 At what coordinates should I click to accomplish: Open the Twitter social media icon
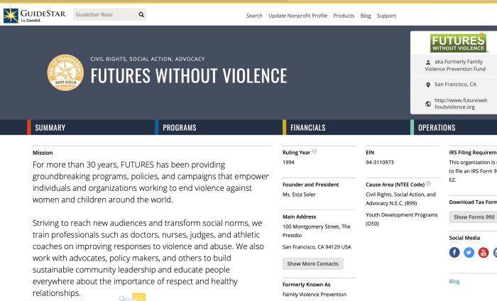pos(469,252)
